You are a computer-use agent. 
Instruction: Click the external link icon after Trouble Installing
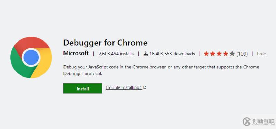145,87
